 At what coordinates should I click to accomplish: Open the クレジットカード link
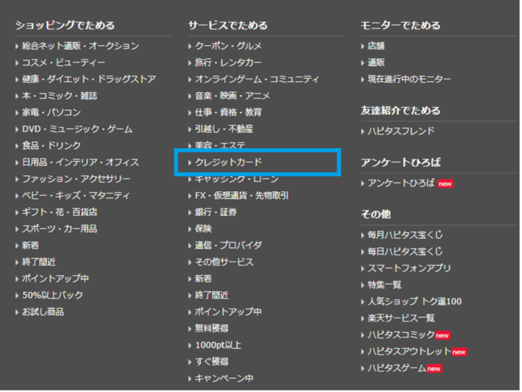(x=228, y=163)
